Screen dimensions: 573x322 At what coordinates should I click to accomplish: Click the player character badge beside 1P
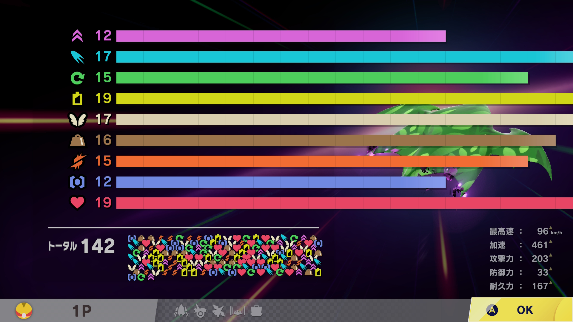pyautogui.click(x=24, y=310)
